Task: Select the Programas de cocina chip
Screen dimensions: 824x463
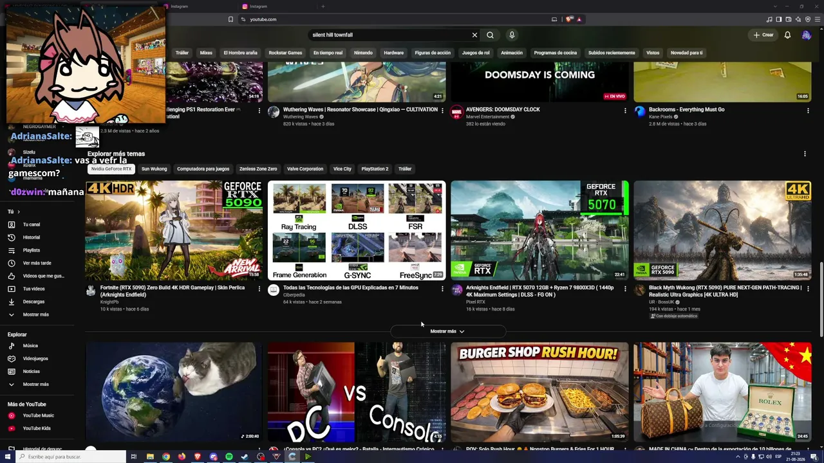Action: (x=556, y=53)
